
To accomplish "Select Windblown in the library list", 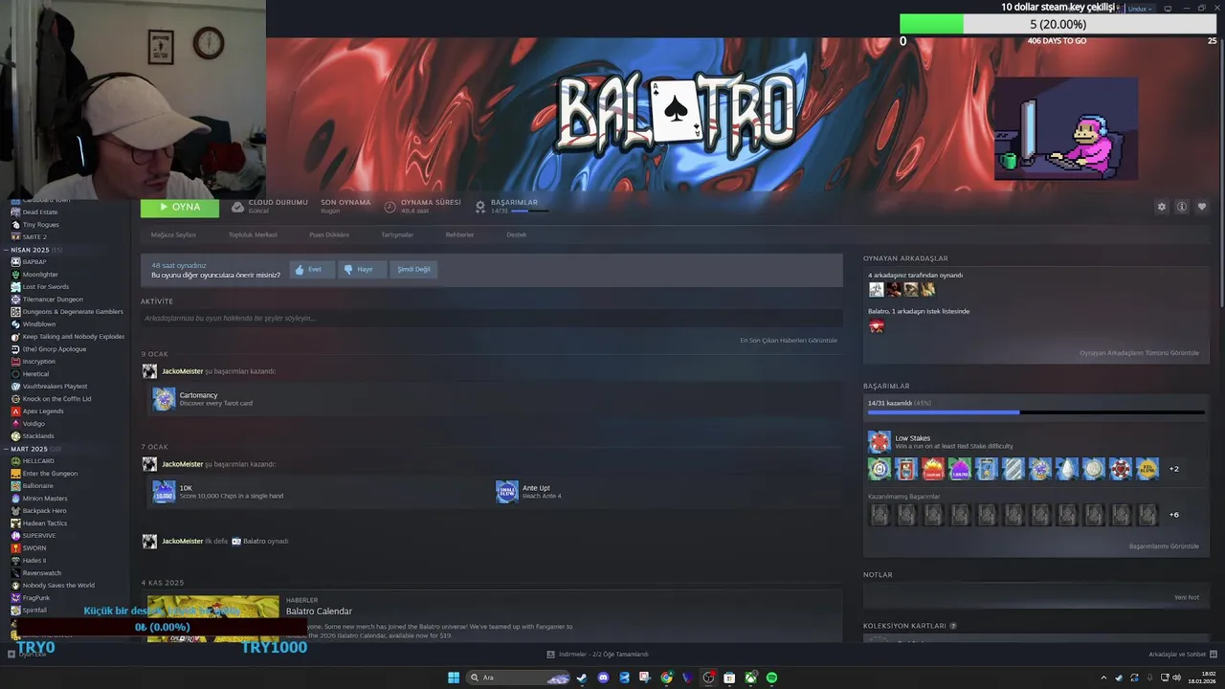I will pyautogui.click(x=39, y=324).
